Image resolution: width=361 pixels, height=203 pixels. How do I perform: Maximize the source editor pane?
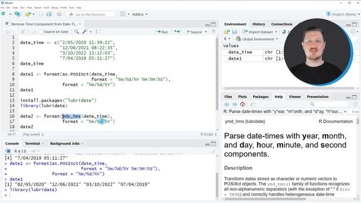tap(213, 24)
